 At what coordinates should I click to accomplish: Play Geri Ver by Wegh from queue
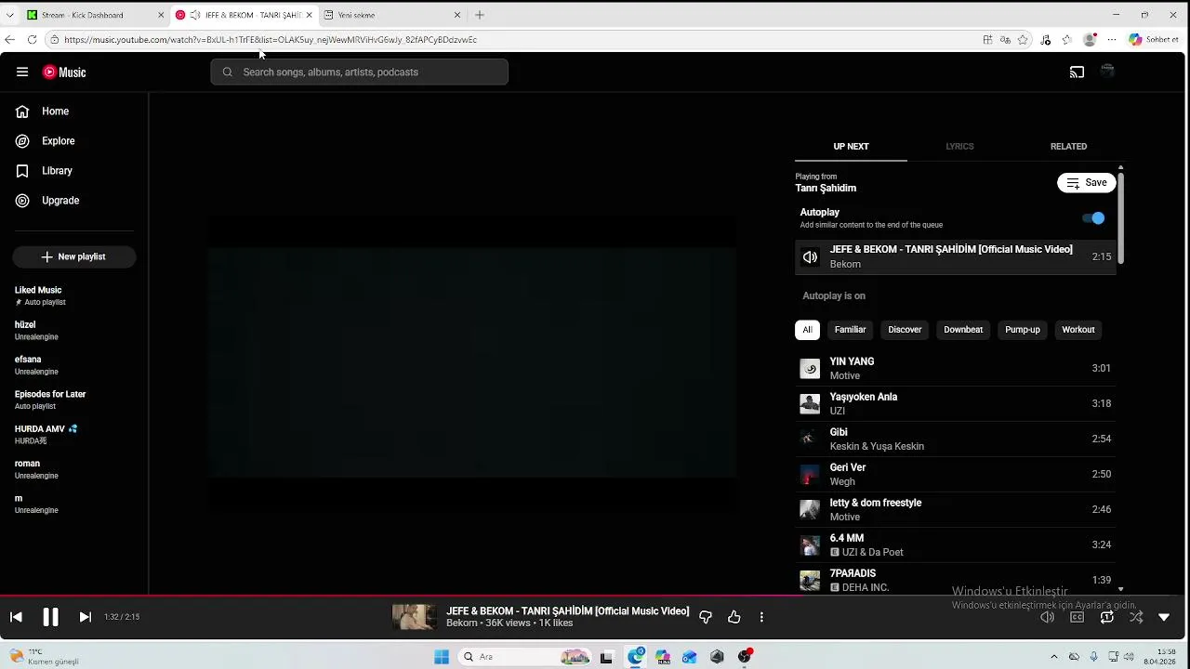[956, 474]
